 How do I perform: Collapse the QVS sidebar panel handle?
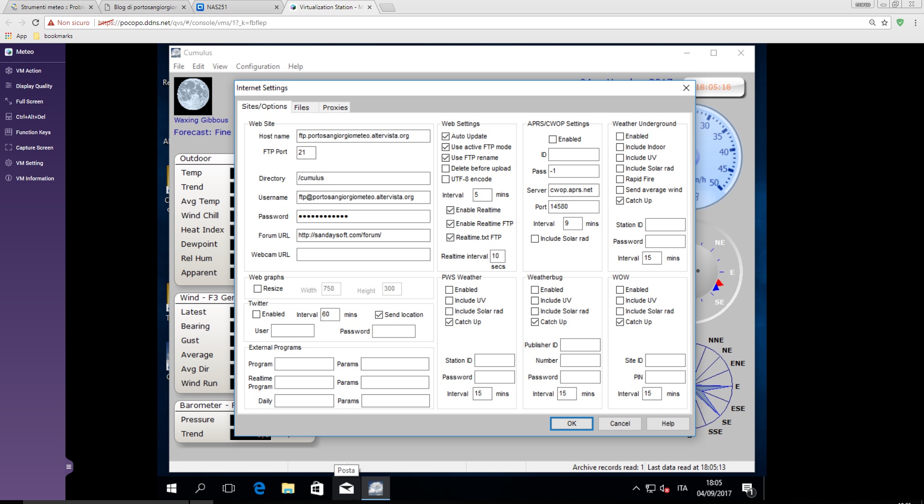tap(69, 466)
